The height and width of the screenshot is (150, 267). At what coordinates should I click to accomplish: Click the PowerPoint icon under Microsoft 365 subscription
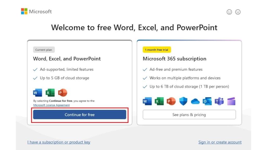tap(171, 101)
